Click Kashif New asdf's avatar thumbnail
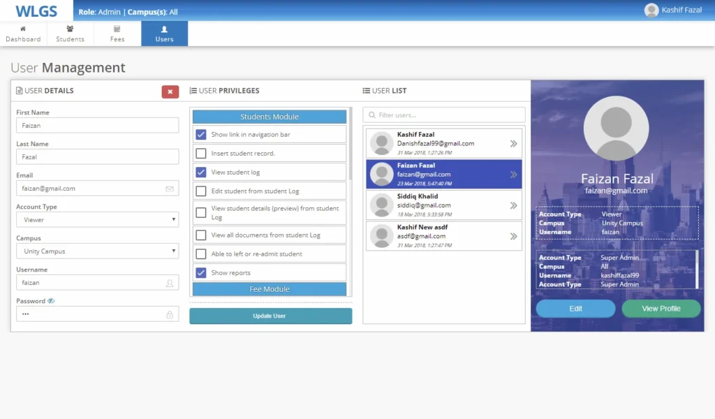The image size is (715, 419). (x=382, y=236)
